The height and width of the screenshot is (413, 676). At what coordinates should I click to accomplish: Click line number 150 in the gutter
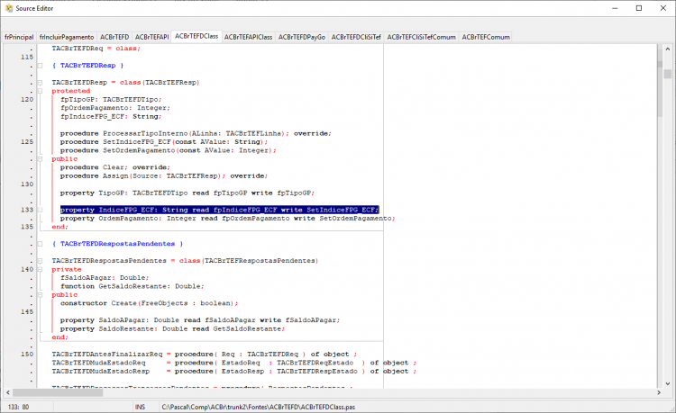pos(27,355)
